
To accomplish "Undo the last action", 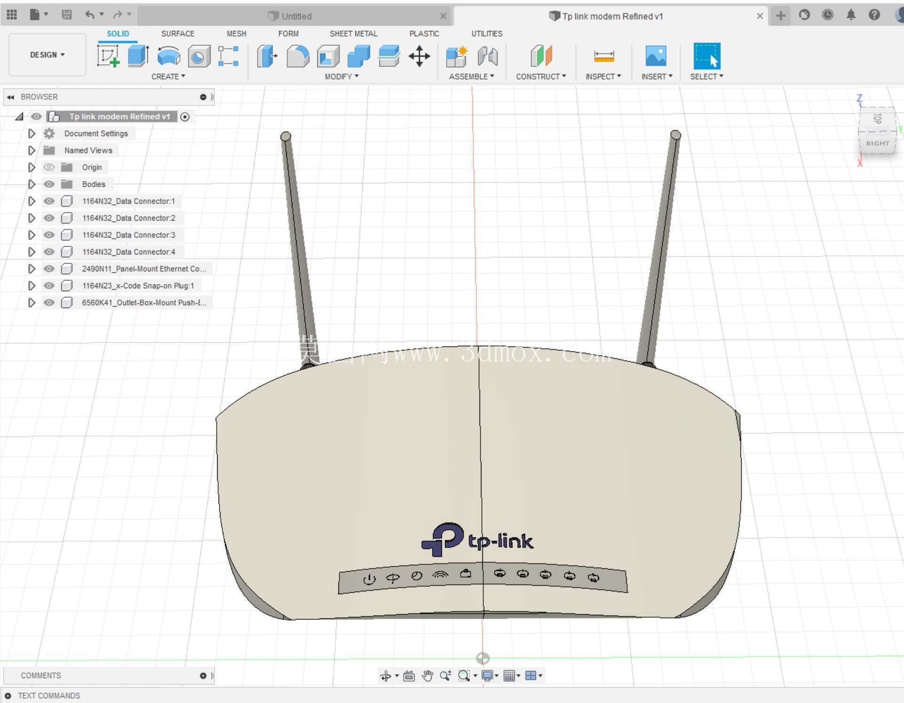I will (x=90, y=15).
